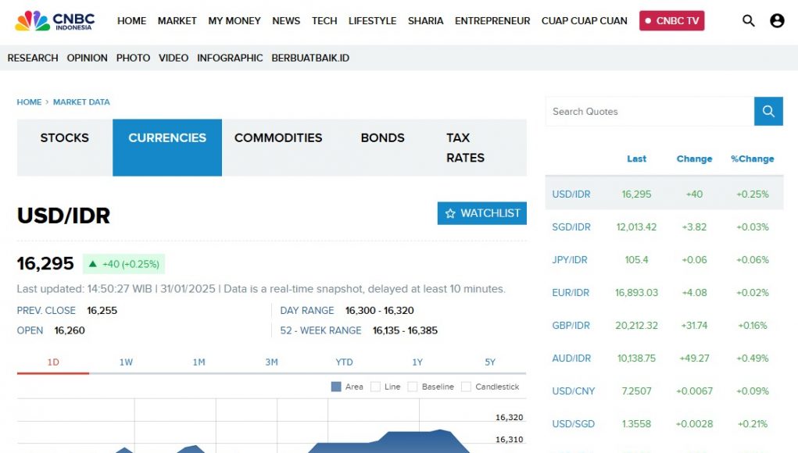The width and height of the screenshot is (798, 453).
Task: Click the Market Data breadcrumb link
Action: point(81,102)
